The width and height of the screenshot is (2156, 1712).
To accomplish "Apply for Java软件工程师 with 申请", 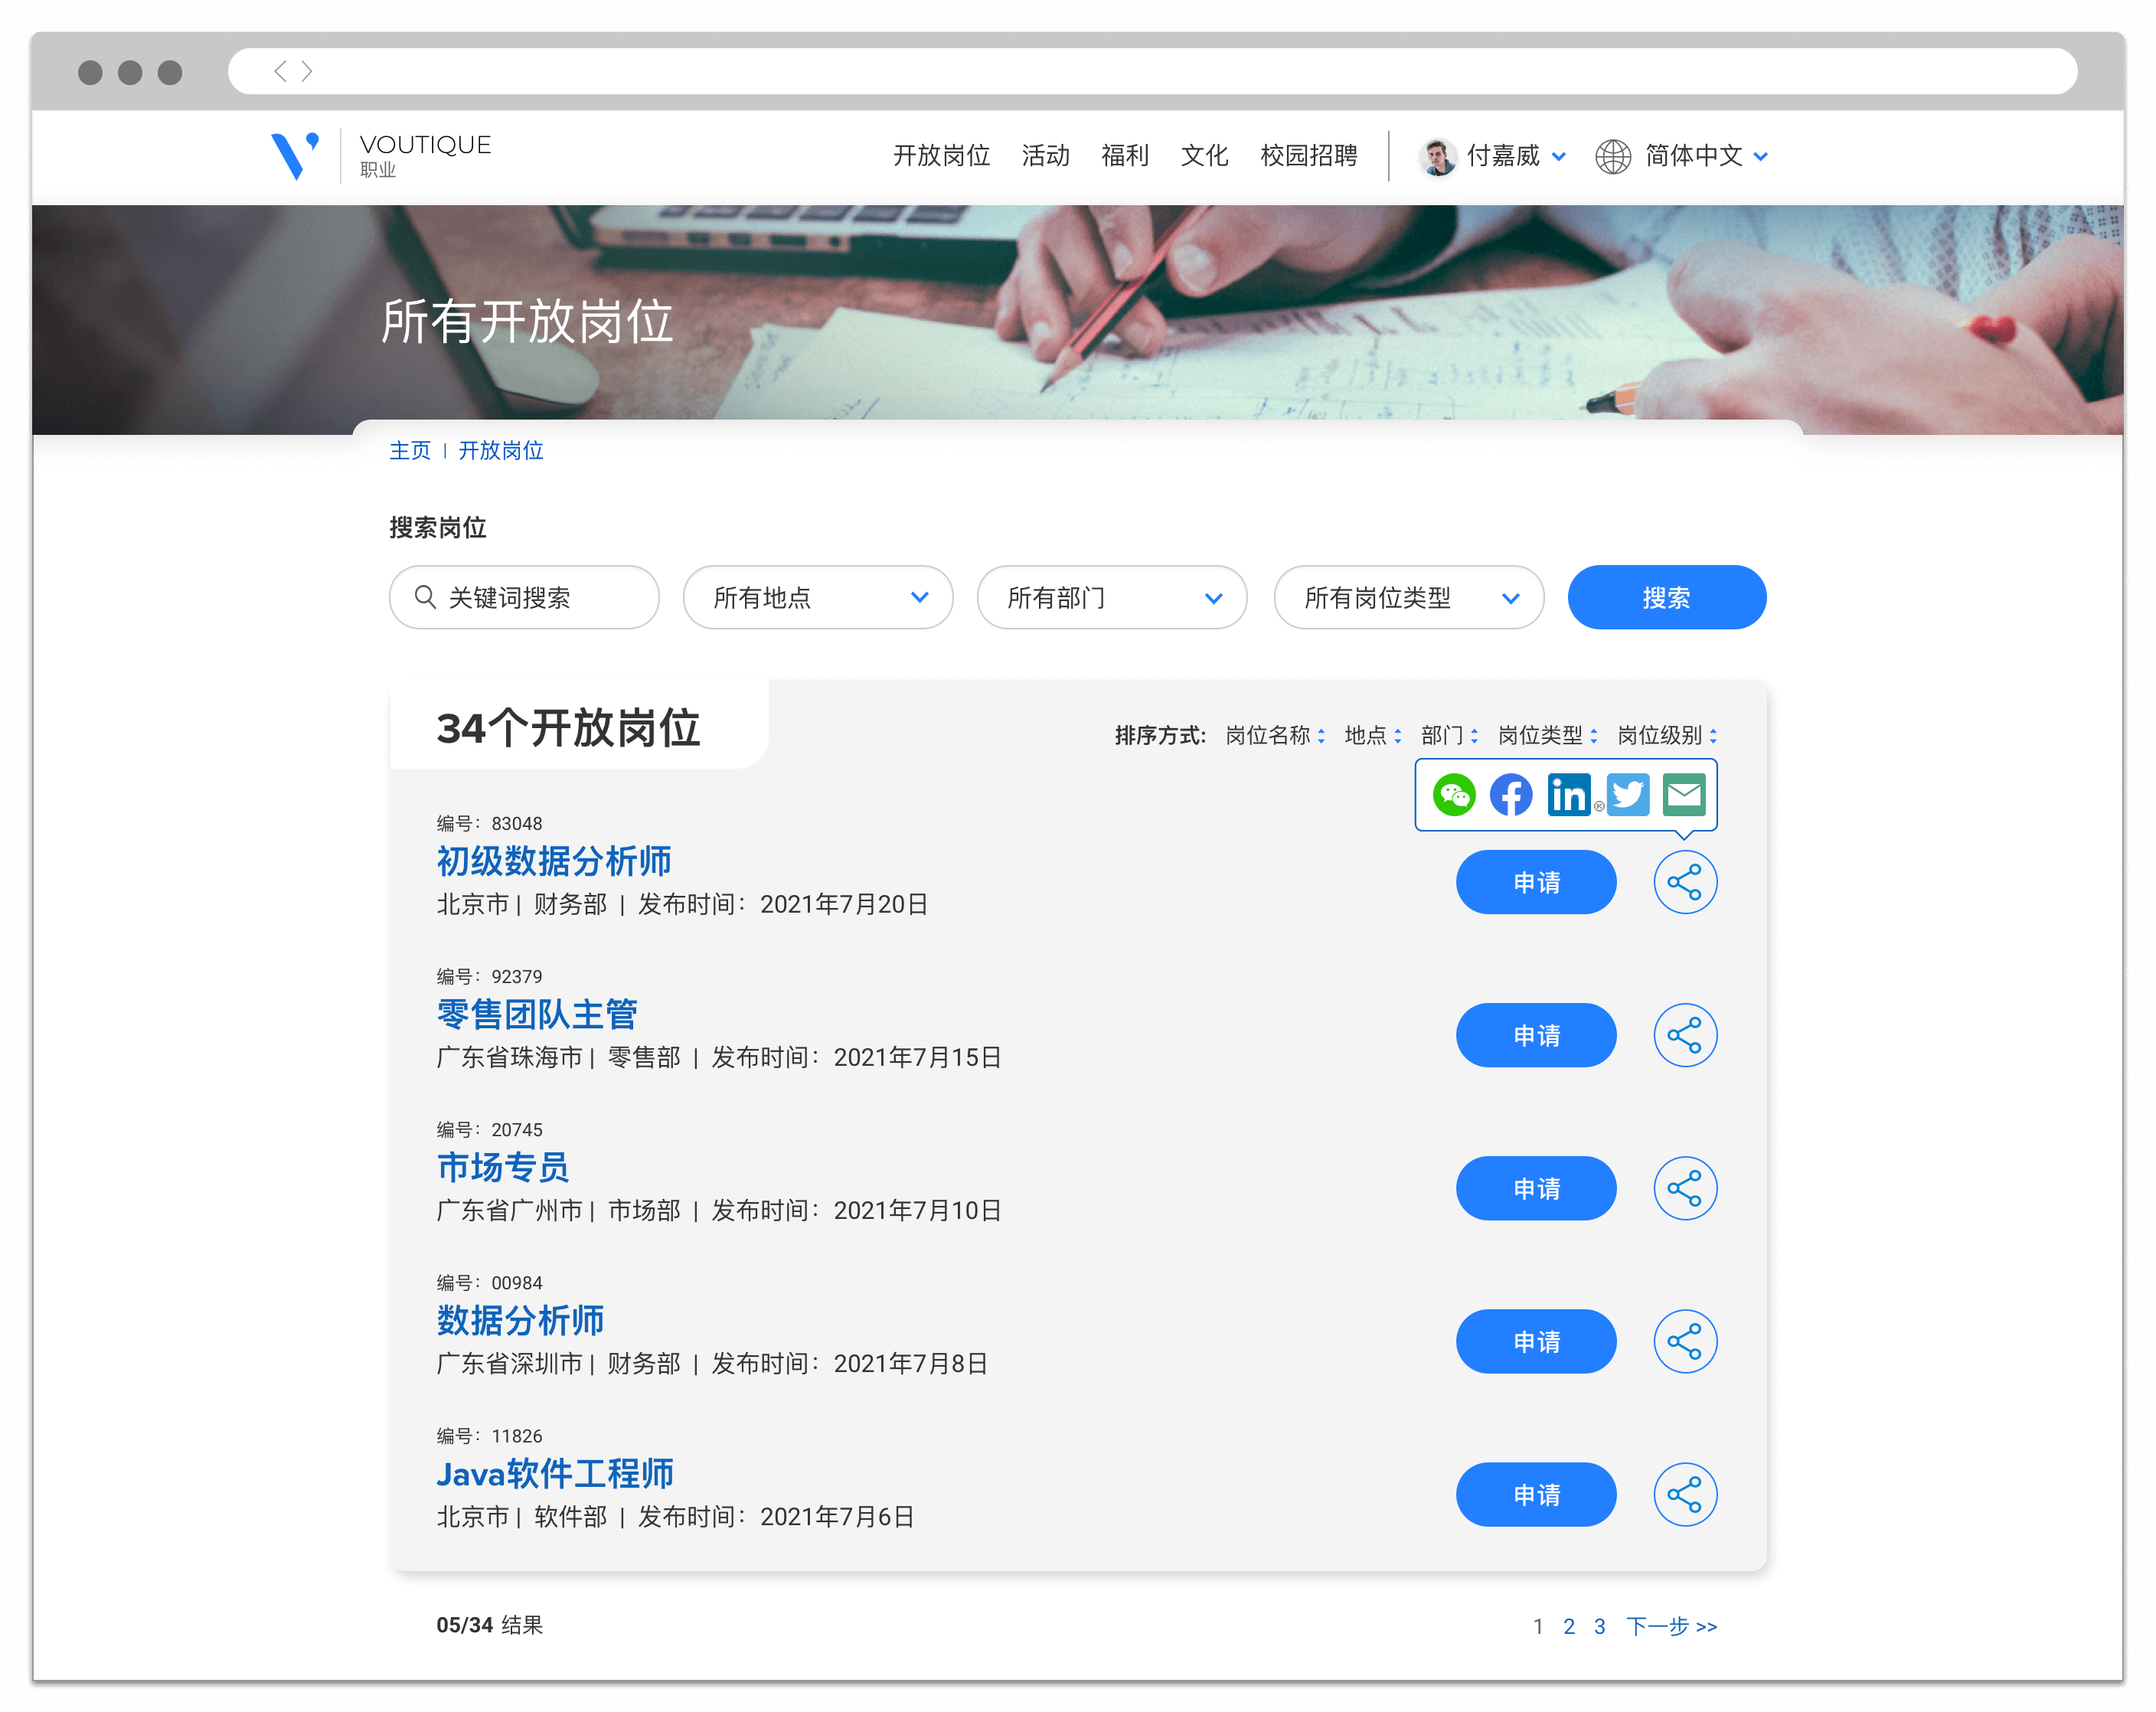I will (1536, 1494).
